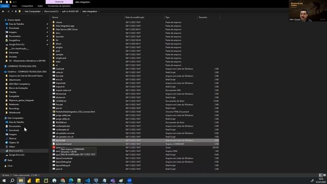Select the samples folder
Image resolution: width=327 pixels, height=184 pixels.
59,55
